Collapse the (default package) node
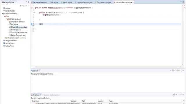186x104 pixels. [6, 19]
